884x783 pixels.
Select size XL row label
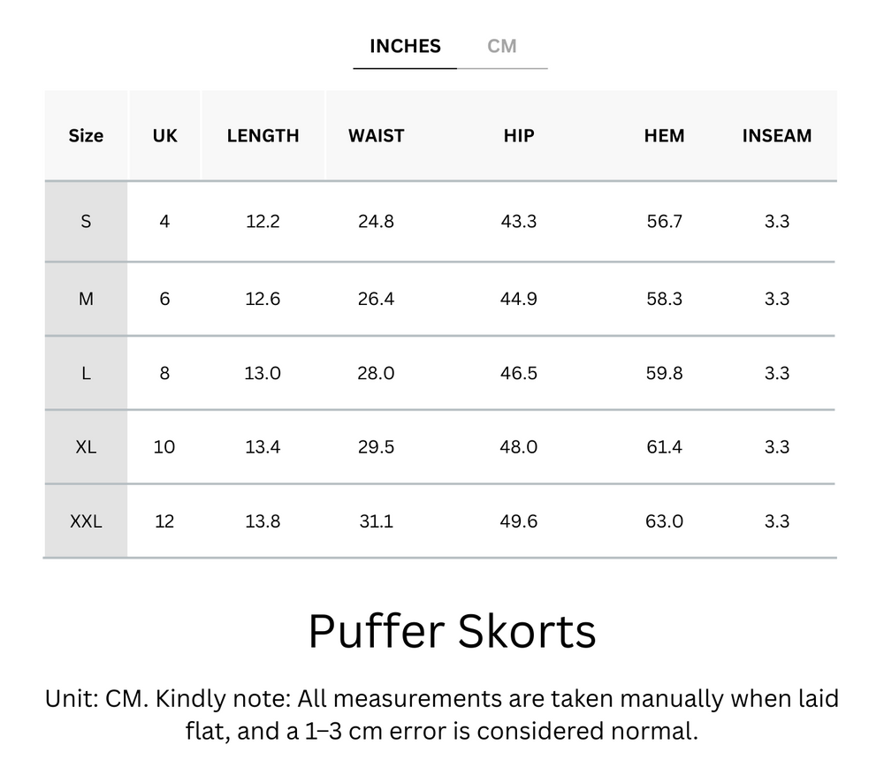tap(86, 447)
